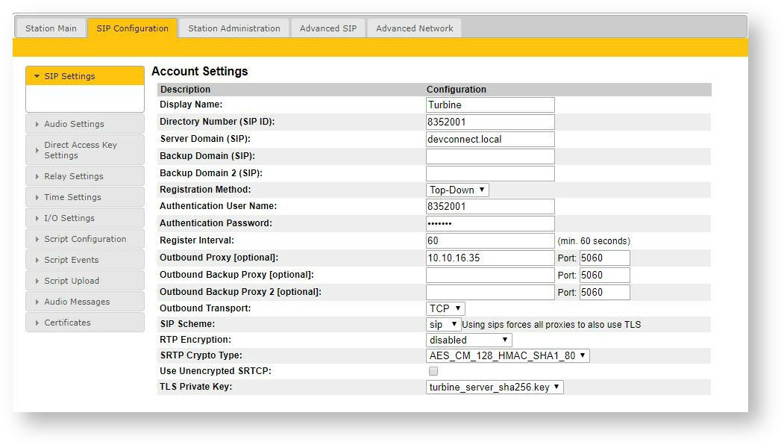Open the Advanced SIP tab
Screen dimensions: 784x448
coord(328,28)
